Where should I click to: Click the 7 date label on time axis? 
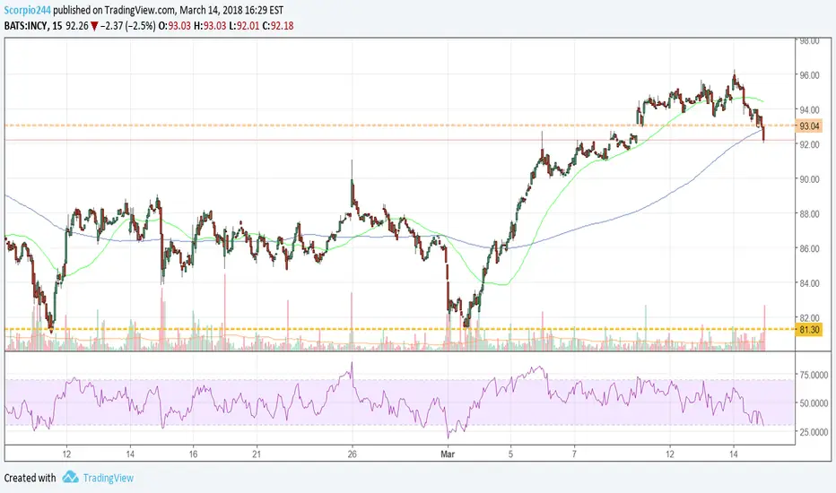574,454
